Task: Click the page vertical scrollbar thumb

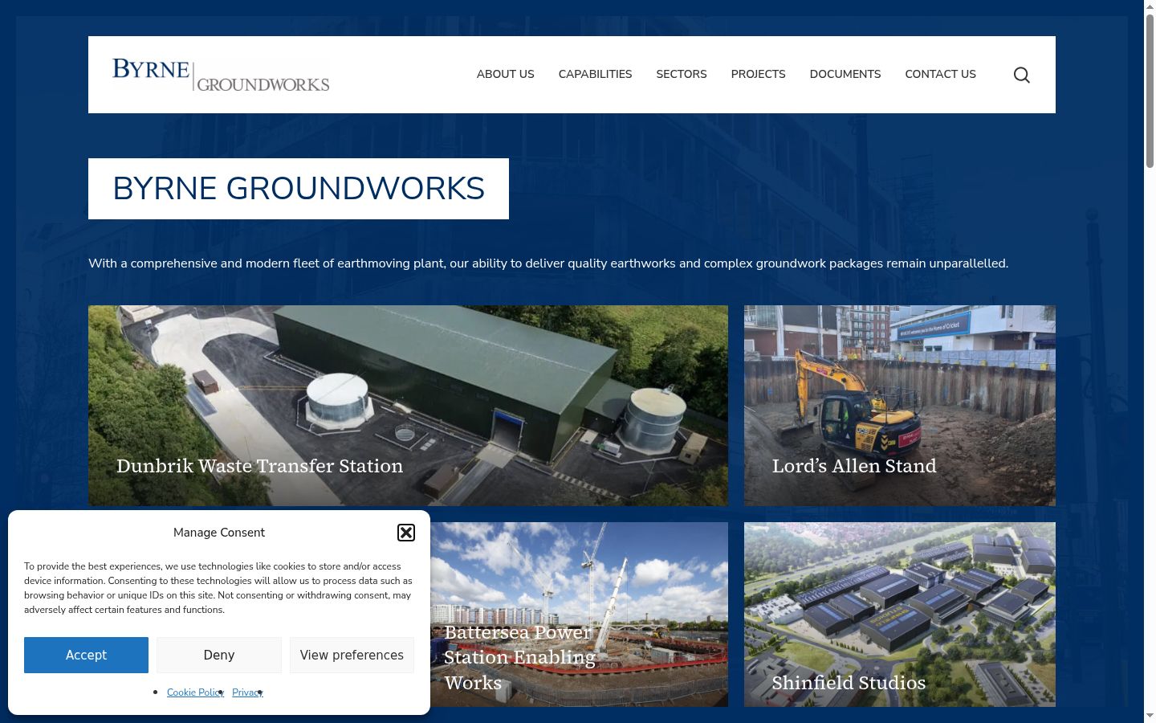Action: 1150,90
